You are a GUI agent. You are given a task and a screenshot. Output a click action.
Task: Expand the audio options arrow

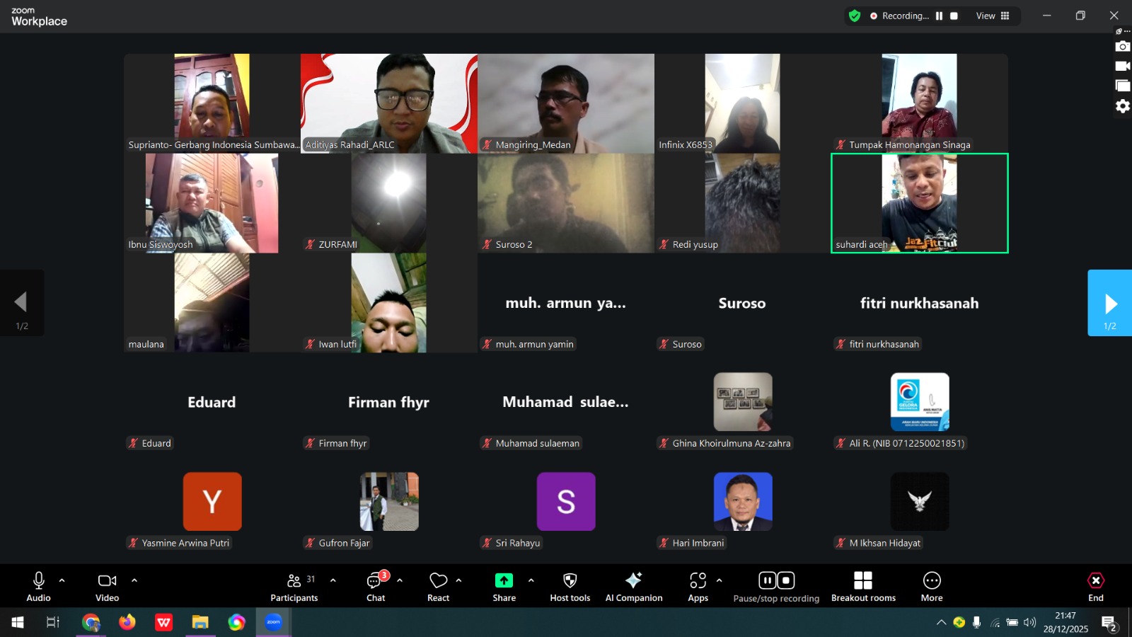(62, 580)
